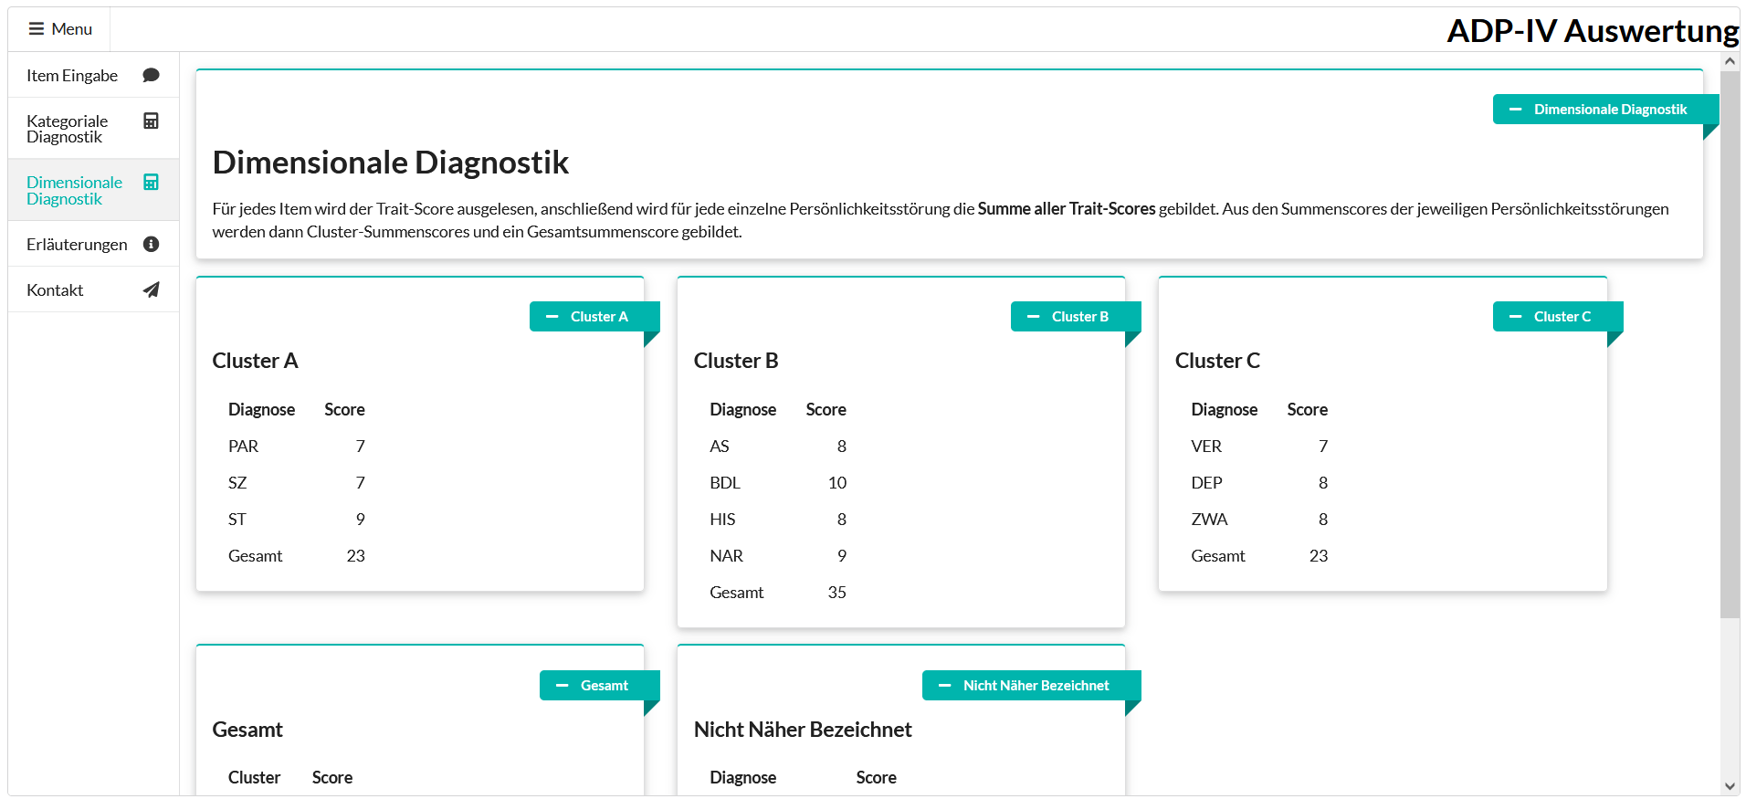This screenshot has width=1746, height=799.
Task: Click the info circle icon beside Erläuterungen
Action: click(152, 244)
